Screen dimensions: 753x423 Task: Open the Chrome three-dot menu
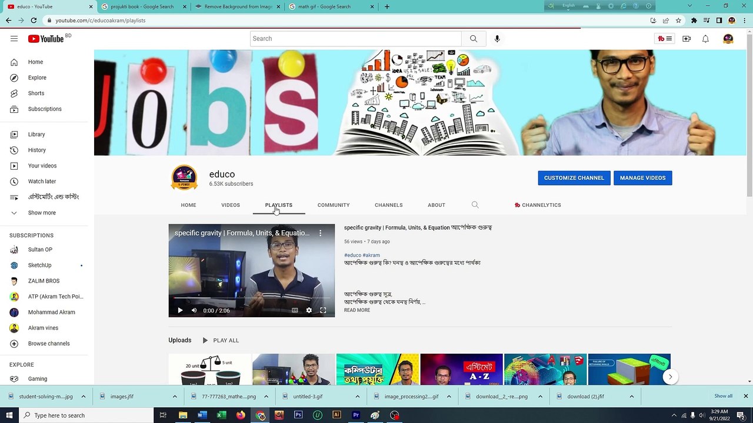745,21
